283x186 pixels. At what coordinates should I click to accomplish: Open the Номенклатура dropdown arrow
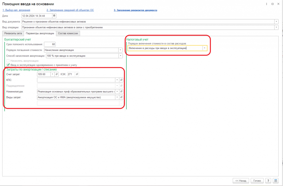coord(117,91)
